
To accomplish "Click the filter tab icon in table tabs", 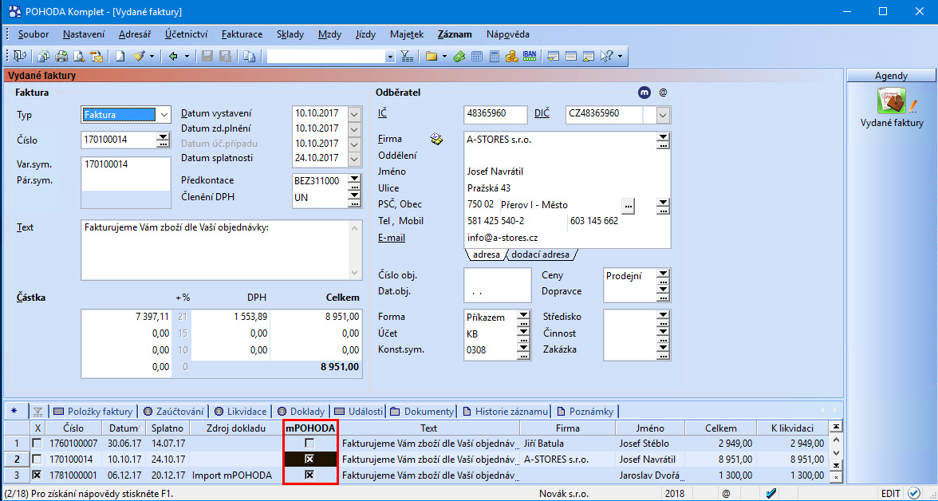I will (38, 411).
